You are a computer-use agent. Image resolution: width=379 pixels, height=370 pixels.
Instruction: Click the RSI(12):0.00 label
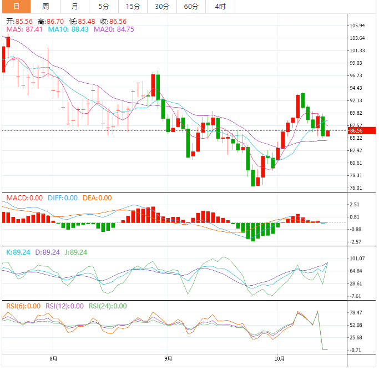(x=64, y=306)
